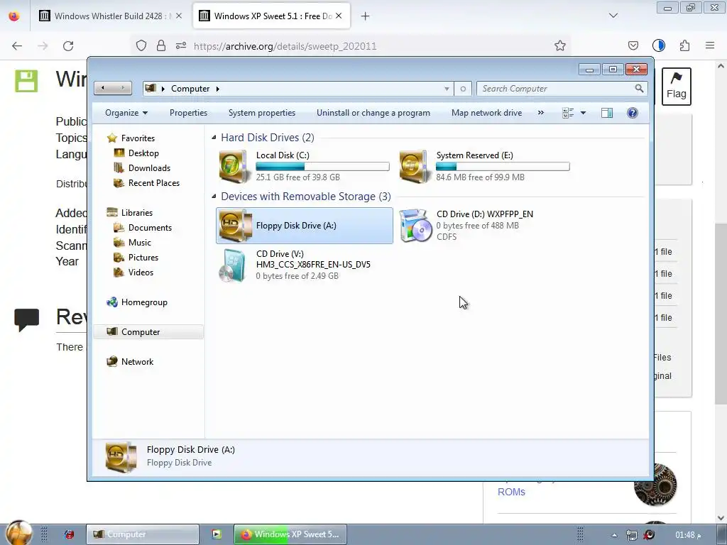Click root breadcrumb arrow before Computer
Viewport: 727px width, 545px height.
(163, 89)
